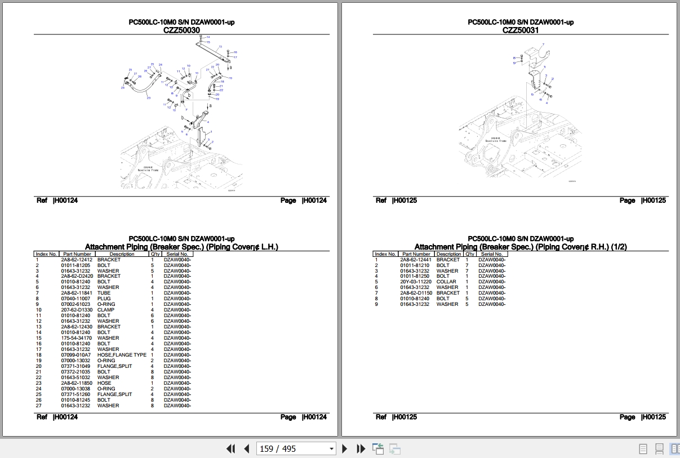Viewport: 680px width, 458px height.
Task: Click the HOSE,FLANGE TYPE description
Action: [x=122, y=355]
